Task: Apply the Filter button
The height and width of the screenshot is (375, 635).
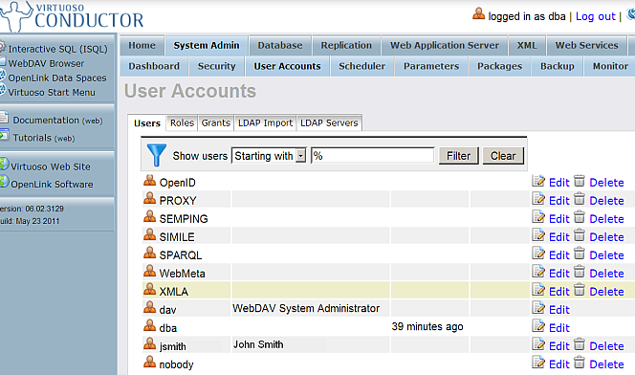Action: pyautogui.click(x=458, y=156)
